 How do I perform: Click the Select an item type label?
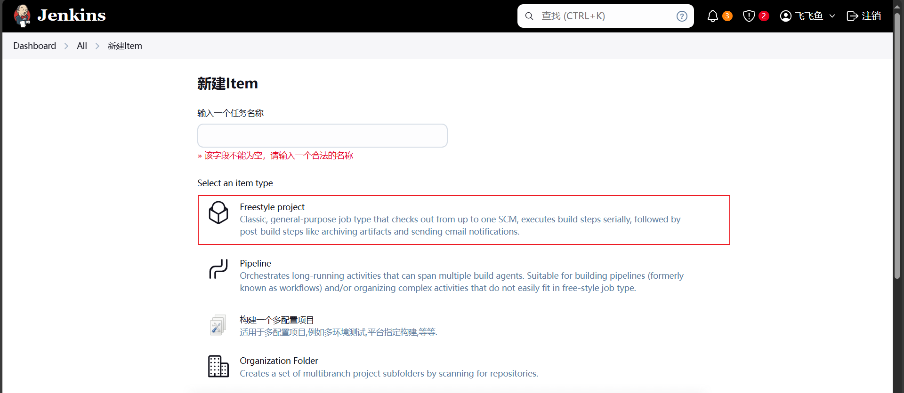tap(235, 183)
